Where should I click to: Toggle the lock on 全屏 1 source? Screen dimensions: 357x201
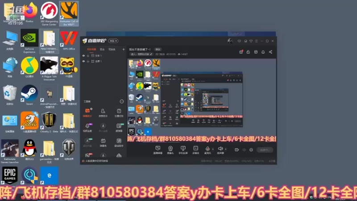88,61
